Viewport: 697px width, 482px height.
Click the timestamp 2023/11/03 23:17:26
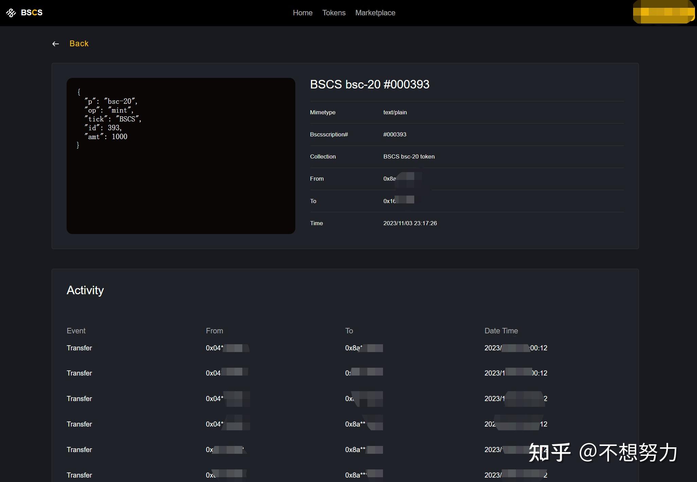click(x=410, y=223)
